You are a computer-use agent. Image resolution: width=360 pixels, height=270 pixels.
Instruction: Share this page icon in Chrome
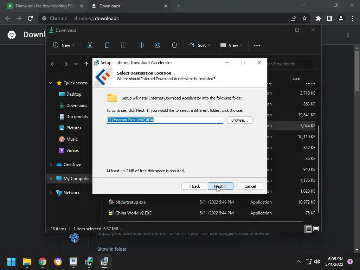(293, 18)
